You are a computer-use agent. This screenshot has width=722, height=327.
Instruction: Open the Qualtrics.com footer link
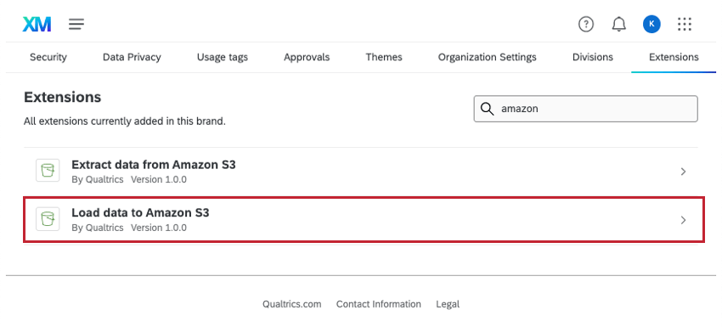pyautogui.click(x=292, y=304)
